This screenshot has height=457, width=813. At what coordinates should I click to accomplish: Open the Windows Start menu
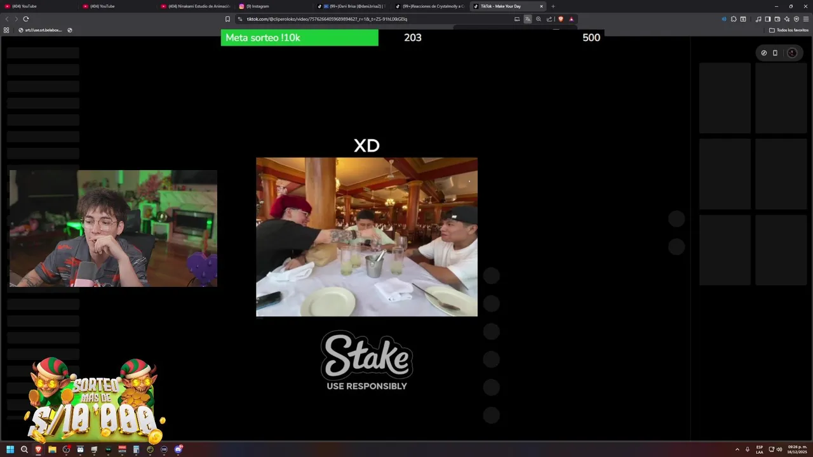[10, 449]
